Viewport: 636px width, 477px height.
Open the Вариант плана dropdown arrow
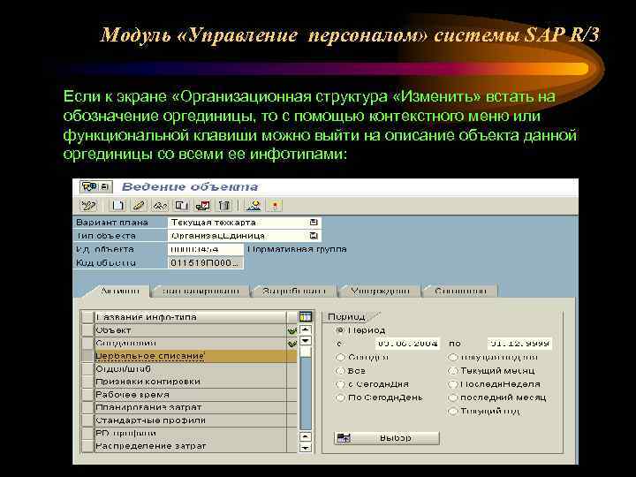(313, 223)
